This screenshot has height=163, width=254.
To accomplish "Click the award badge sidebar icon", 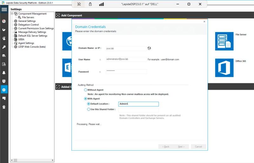I will click(4, 107).
